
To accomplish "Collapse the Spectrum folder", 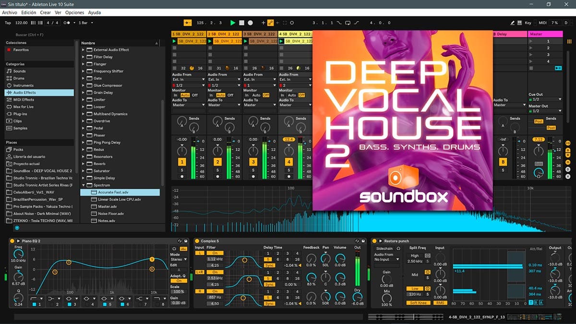I will click(84, 185).
